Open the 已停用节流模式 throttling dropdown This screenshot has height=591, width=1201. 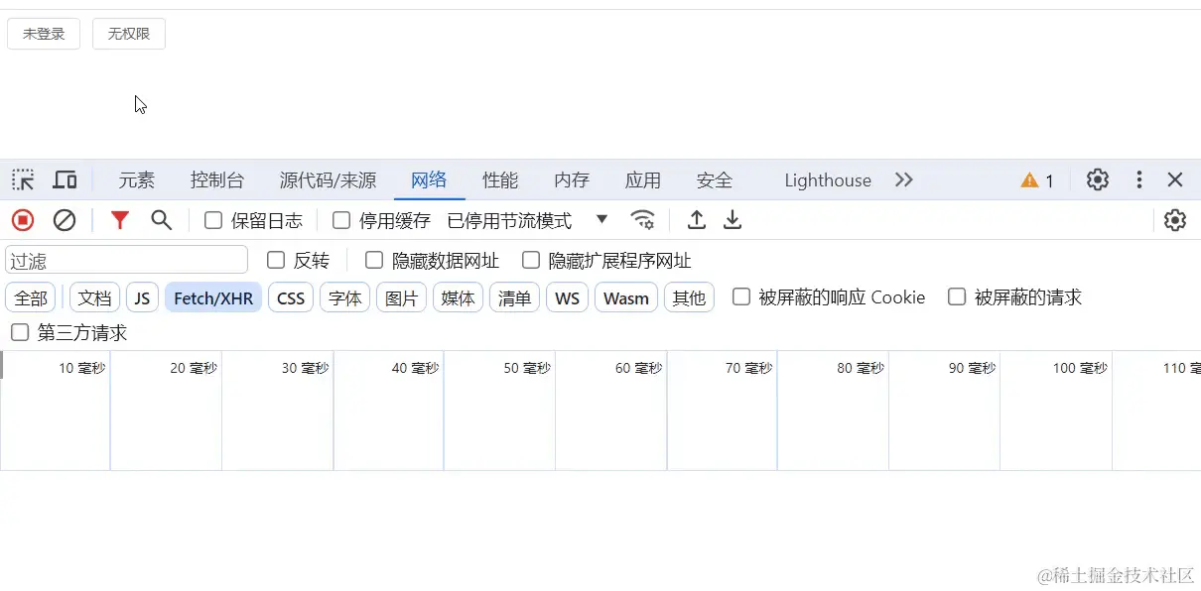601,220
